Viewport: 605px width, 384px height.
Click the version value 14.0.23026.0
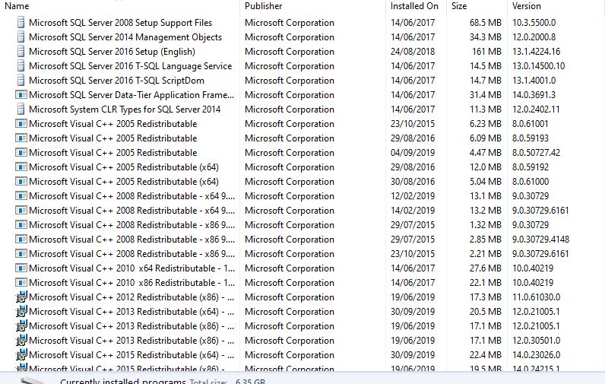[537, 355]
